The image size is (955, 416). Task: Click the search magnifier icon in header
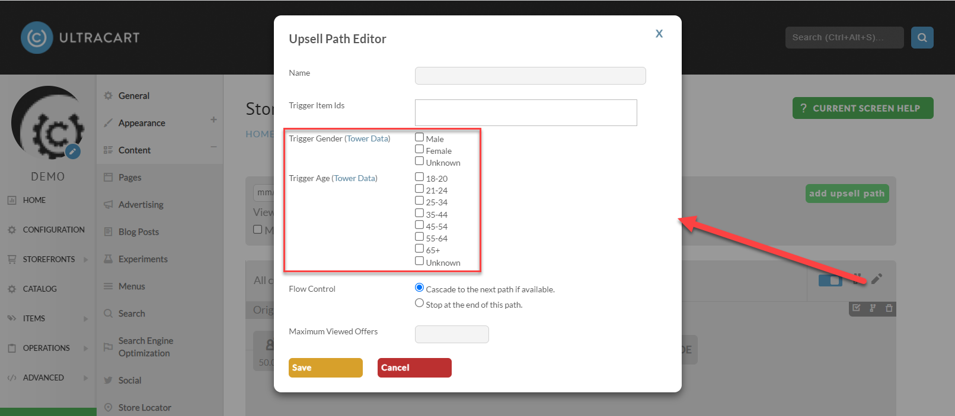point(922,37)
